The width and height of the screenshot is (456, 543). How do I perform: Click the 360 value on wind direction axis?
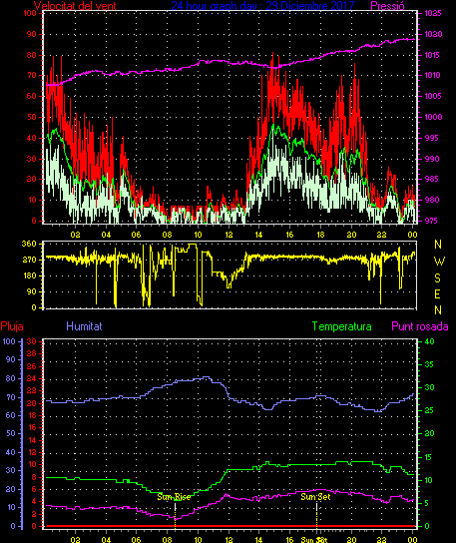click(29, 244)
